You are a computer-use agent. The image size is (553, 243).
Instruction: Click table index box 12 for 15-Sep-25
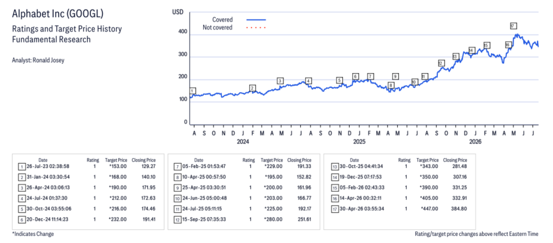178,220
